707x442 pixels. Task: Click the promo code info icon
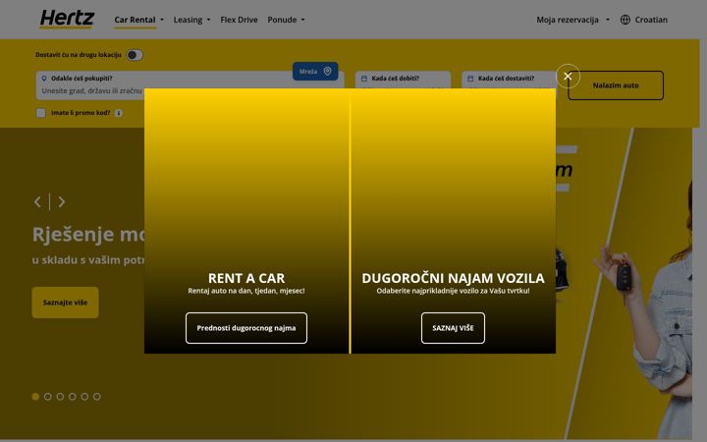click(119, 113)
